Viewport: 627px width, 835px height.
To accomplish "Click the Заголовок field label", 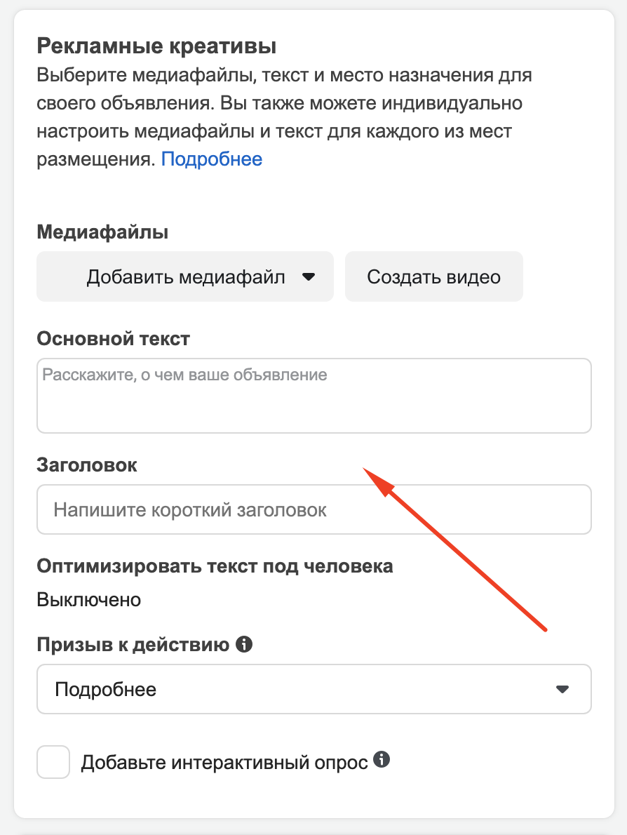I will click(87, 465).
